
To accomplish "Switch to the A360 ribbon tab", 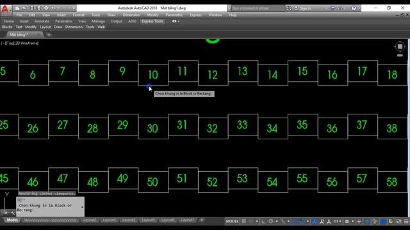I will pyautogui.click(x=132, y=21).
